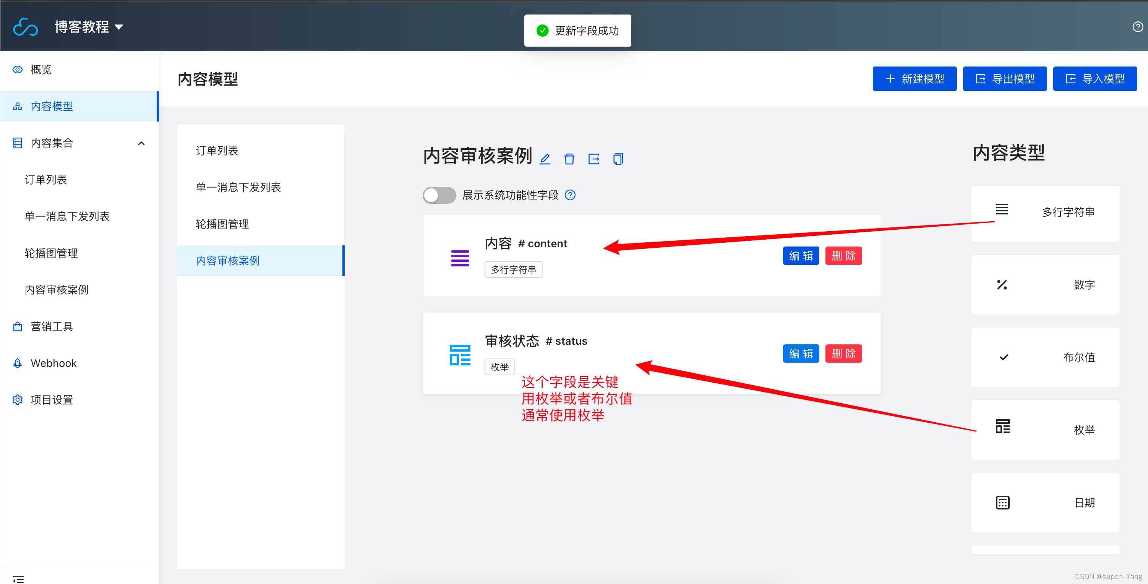1148x584 pixels.
Task: Click 编辑 button for the status field
Action: (800, 353)
